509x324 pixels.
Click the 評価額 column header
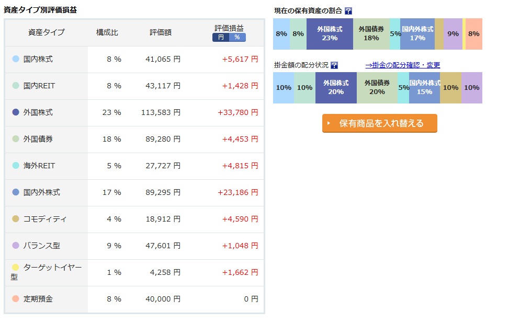click(x=161, y=32)
